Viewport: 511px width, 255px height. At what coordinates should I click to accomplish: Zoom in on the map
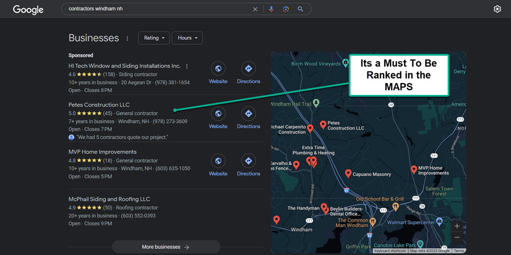457,226
